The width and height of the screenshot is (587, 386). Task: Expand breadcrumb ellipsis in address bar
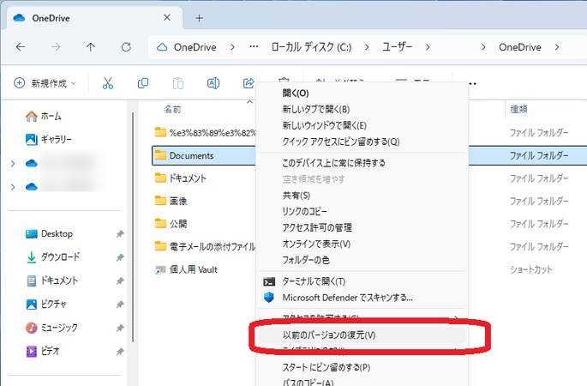point(254,47)
